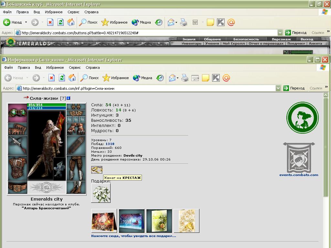The width and height of the screenshot is (331, 248).
Task: Click the @ icon in the Информация window toolbar
Action: click(x=226, y=78)
